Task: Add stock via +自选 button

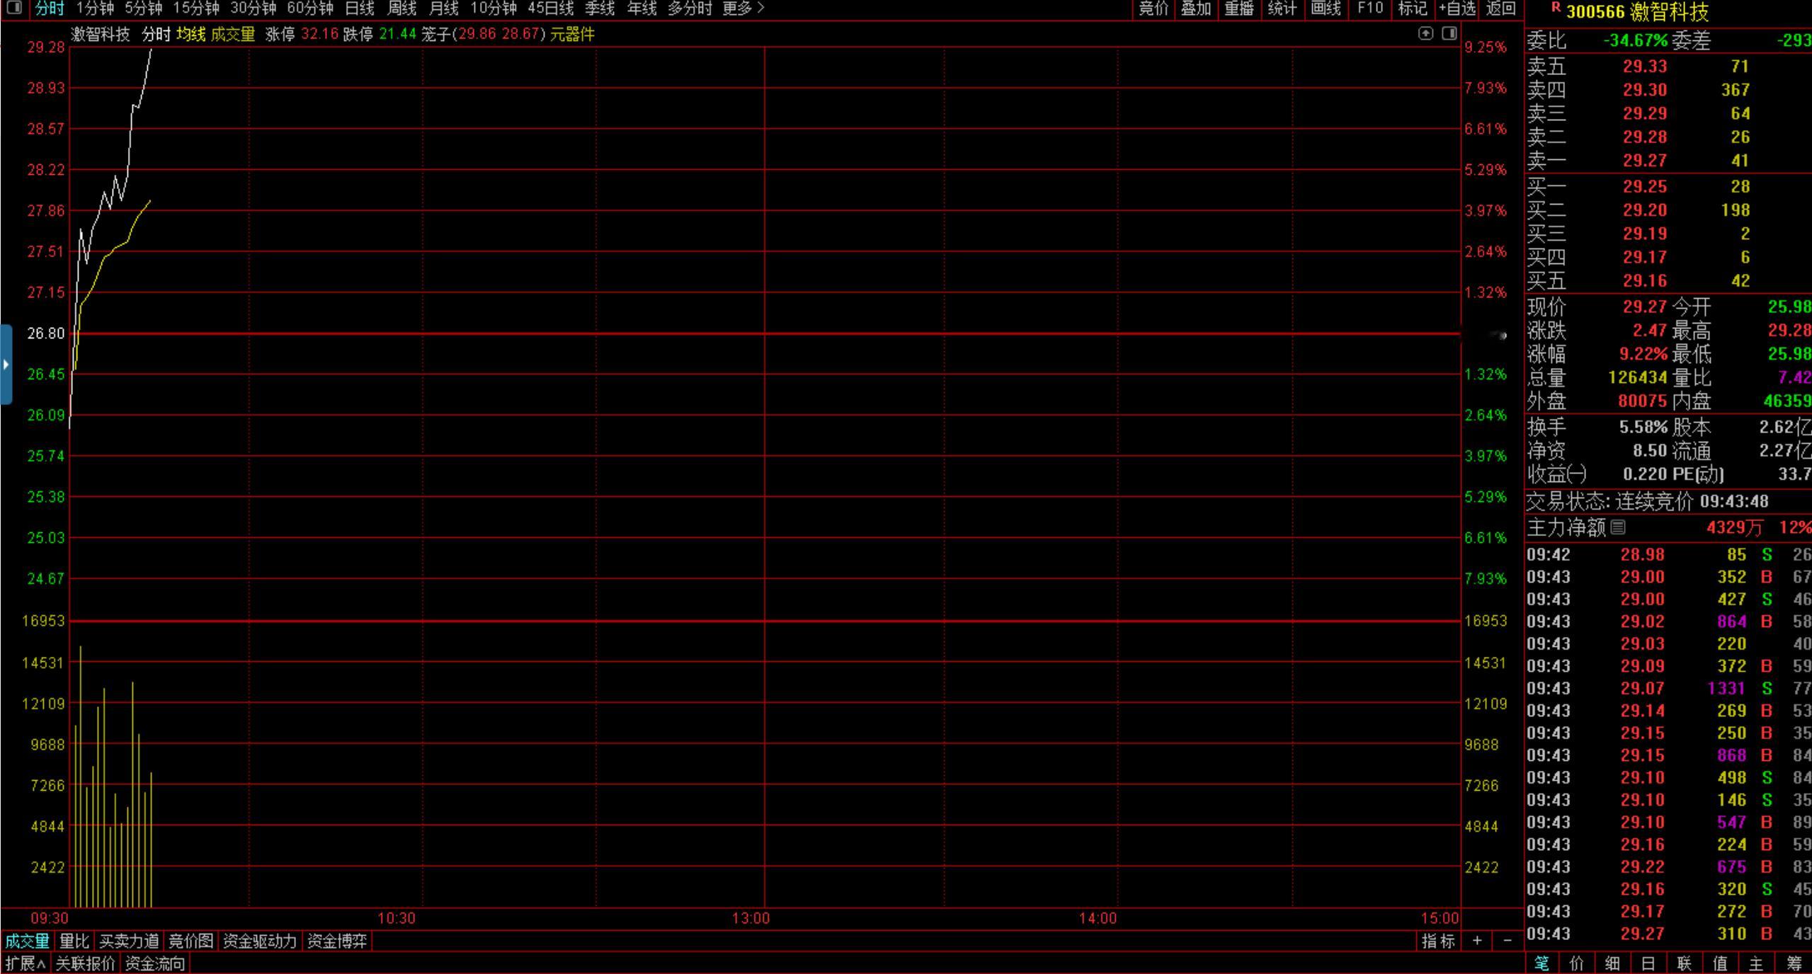Action: (x=1457, y=8)
